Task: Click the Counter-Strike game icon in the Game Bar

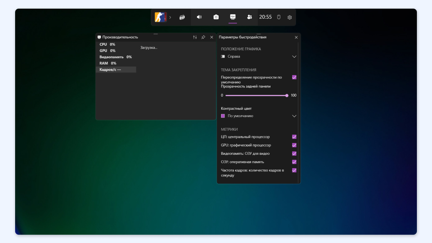Action: (x=161, y=17)
